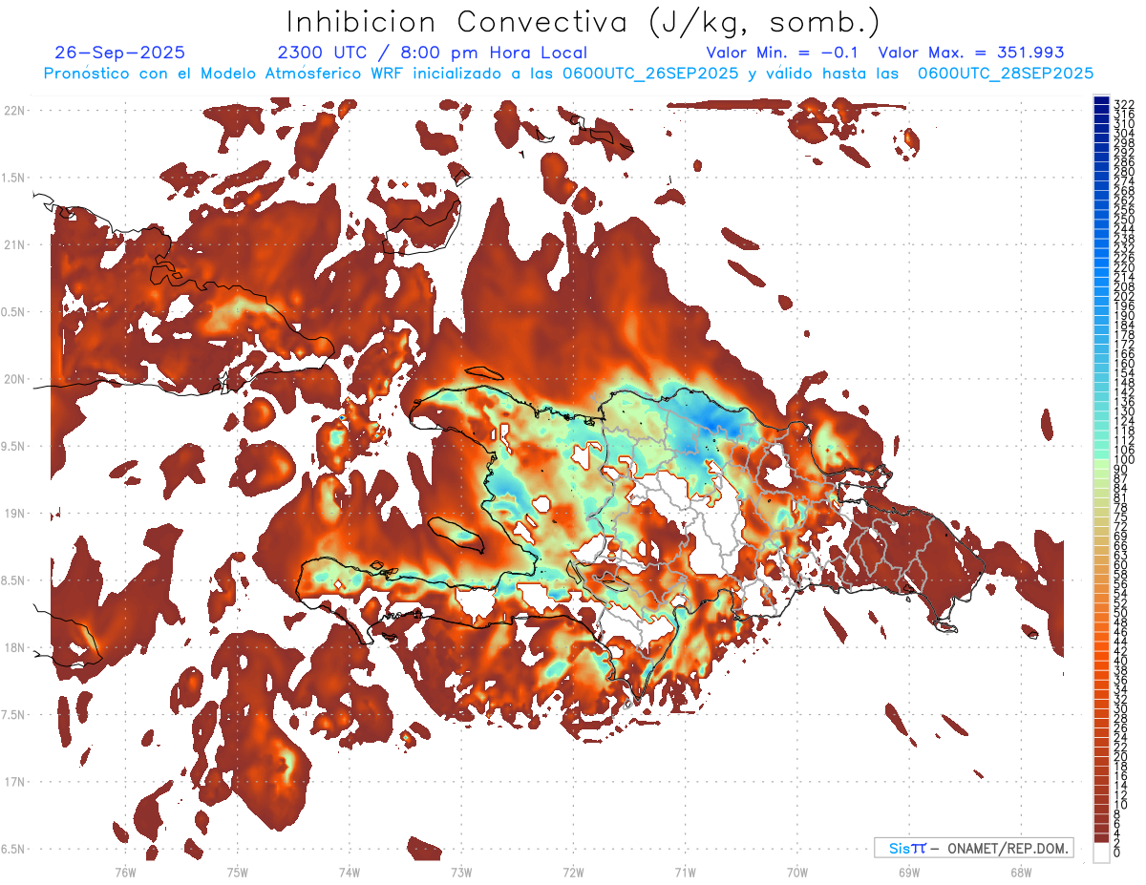Click the latitude label '19N'
This screenshot has width=1146, height=885.
pos(14,513)
